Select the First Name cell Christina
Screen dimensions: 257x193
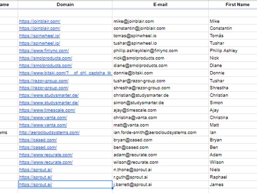(233, 118)
